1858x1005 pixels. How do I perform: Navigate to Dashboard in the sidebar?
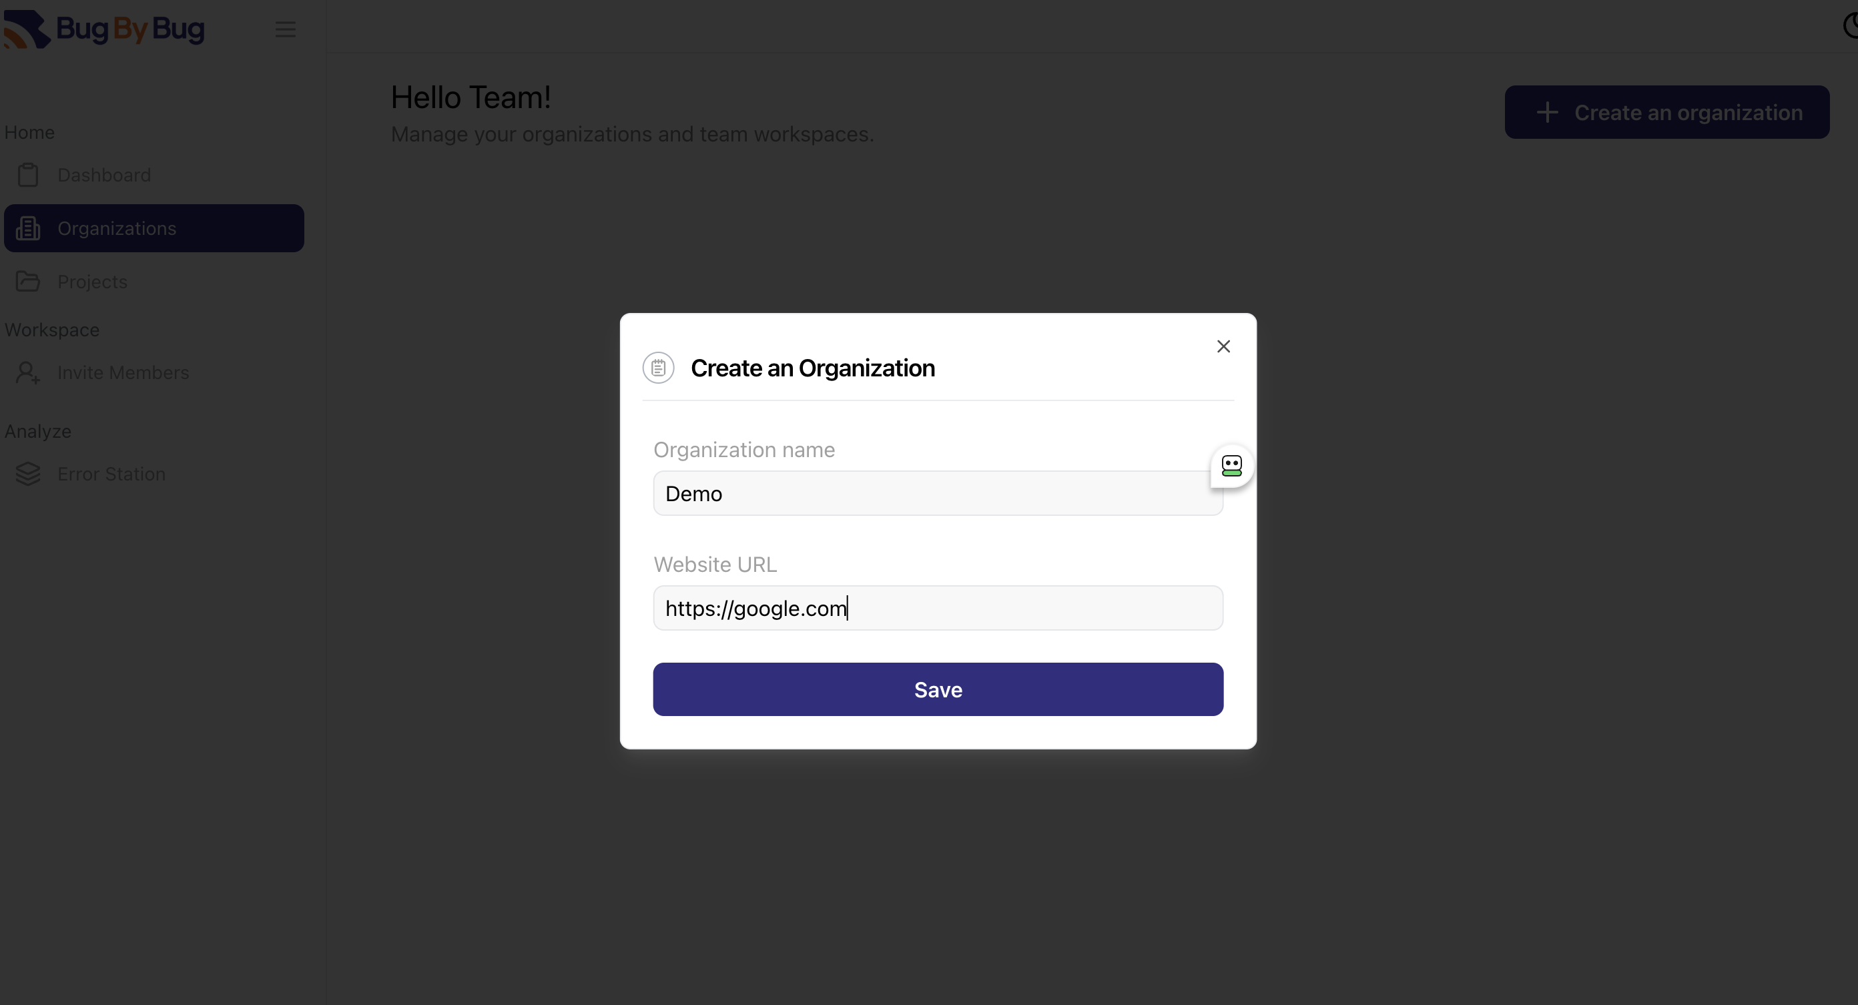(103, 175)
